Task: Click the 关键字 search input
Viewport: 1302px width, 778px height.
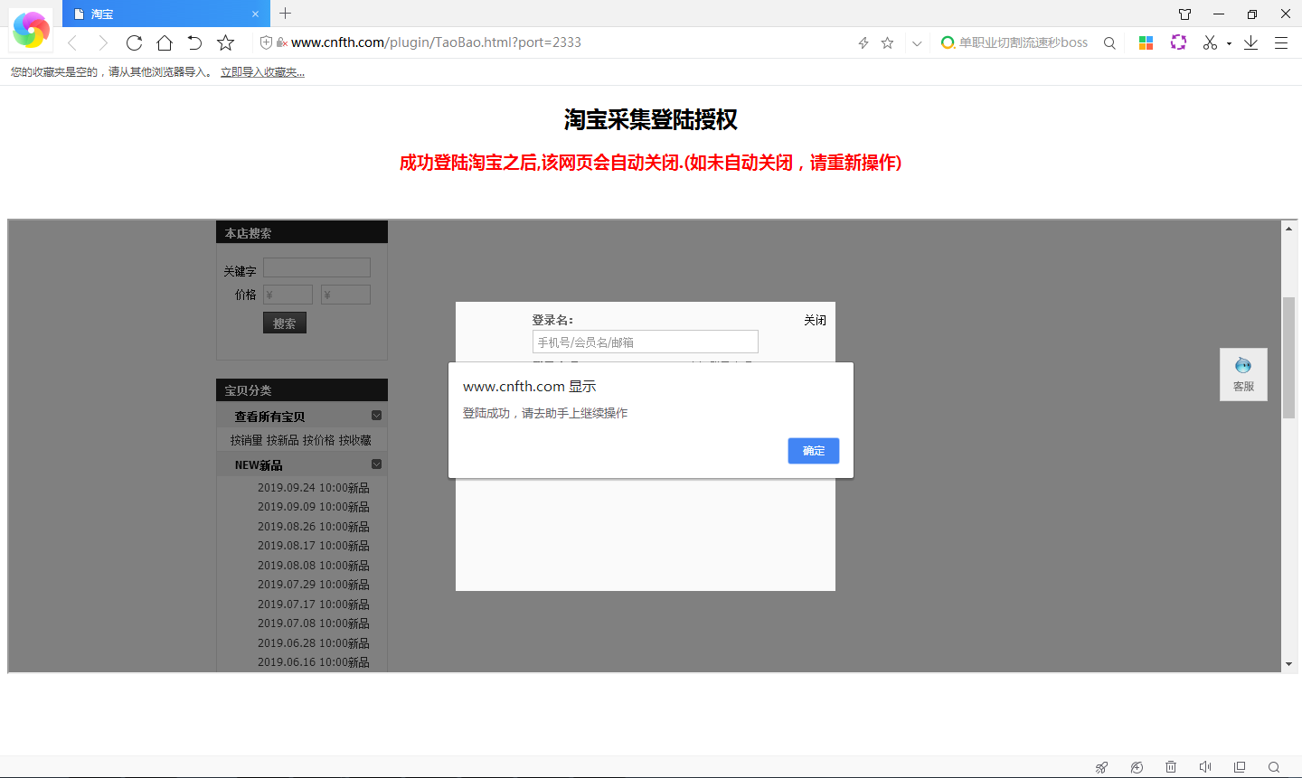Action: click(x=316, y=267)
